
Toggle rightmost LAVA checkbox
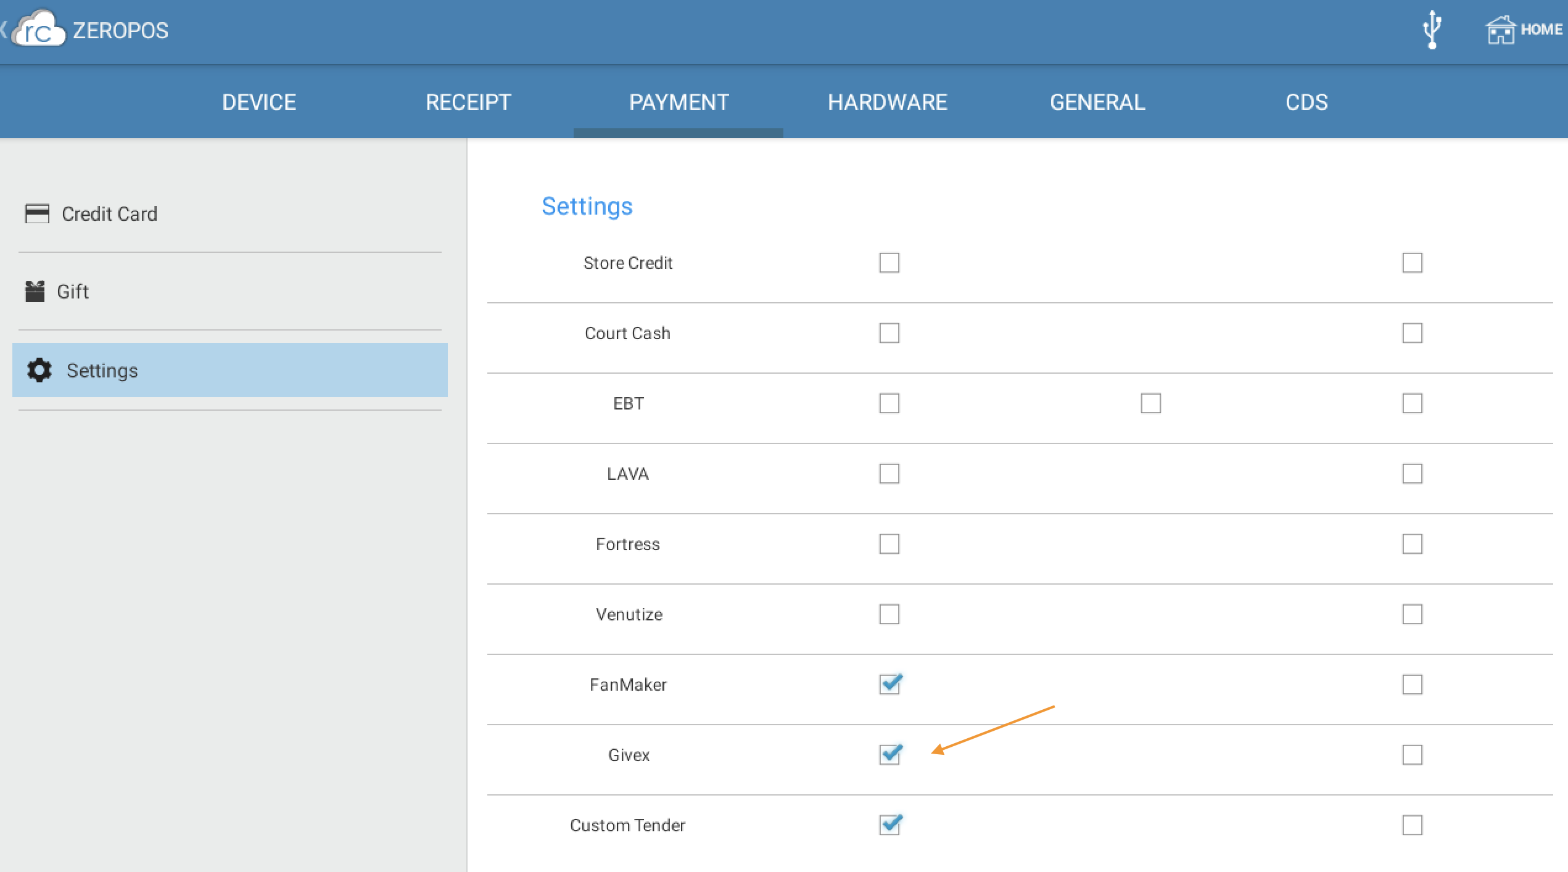(x=1412, y=474)
